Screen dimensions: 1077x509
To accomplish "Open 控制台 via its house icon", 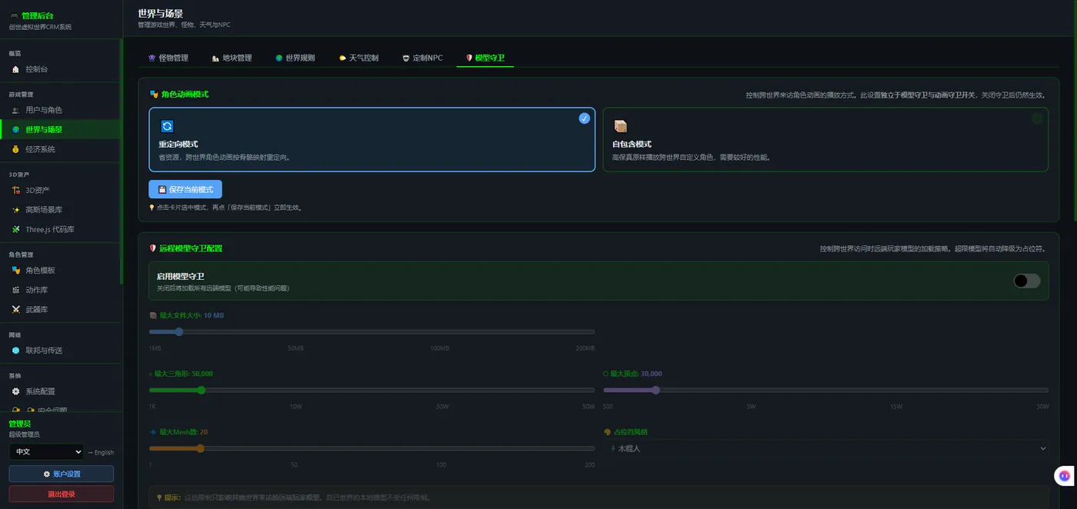I will 15,69.
